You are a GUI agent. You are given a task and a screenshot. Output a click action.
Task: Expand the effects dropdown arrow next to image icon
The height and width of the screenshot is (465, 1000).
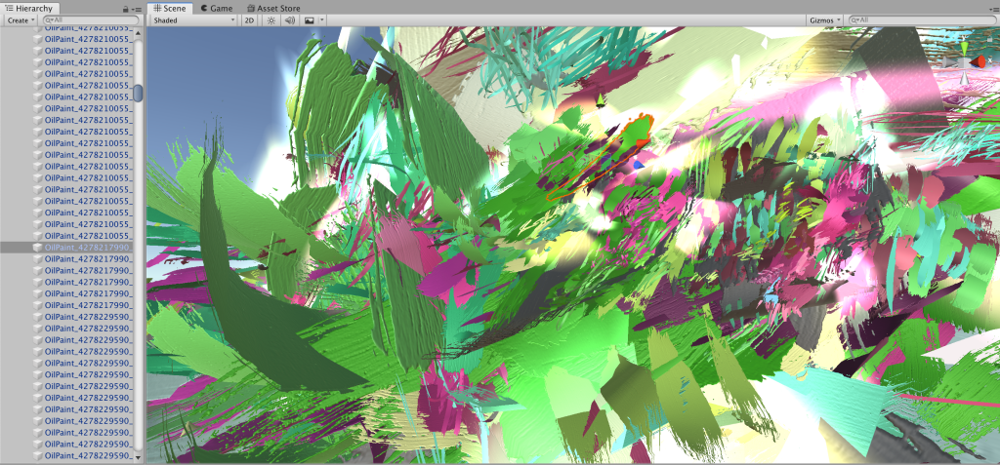322,19
